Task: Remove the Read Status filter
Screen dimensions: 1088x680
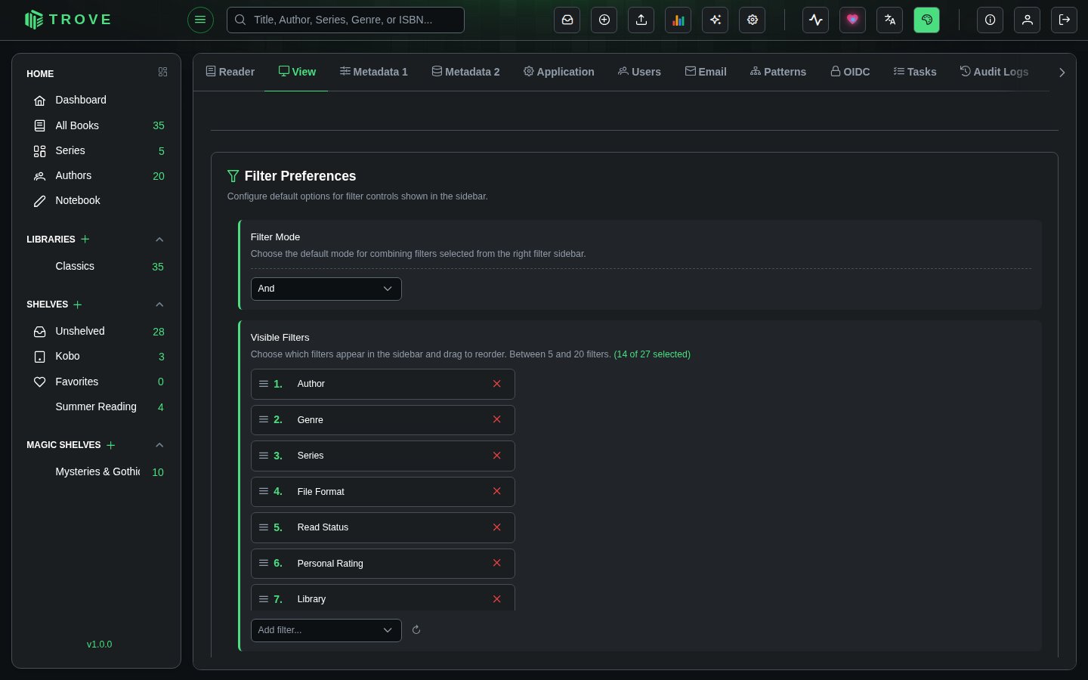Action: [x=497, y=527]
